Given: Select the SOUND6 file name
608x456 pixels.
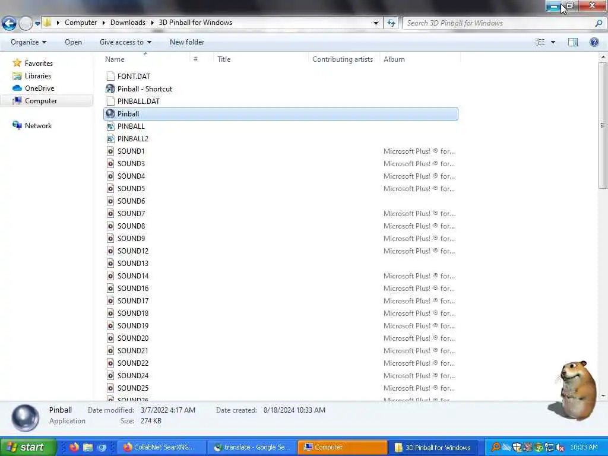Looking at the screenshot, I should pos(131,201).
